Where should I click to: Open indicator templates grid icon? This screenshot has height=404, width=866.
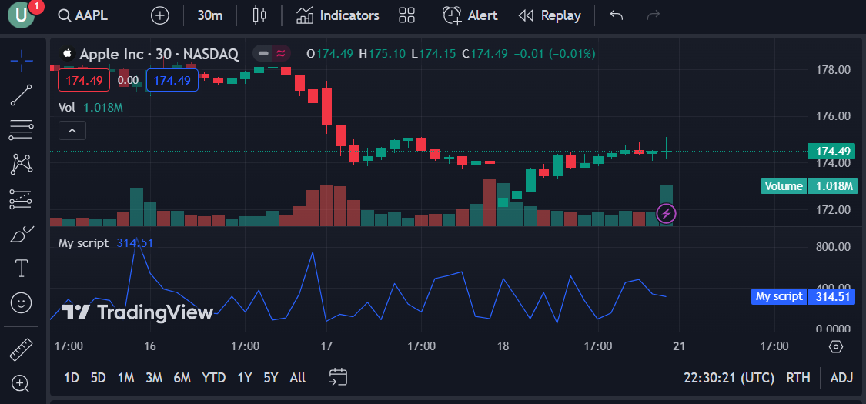pos(406,15)
